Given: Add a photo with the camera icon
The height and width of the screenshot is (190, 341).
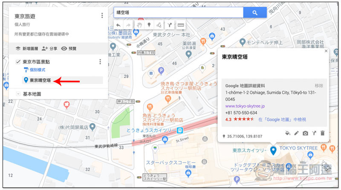Looking at the screenshot, I should [x=305, y=133].
